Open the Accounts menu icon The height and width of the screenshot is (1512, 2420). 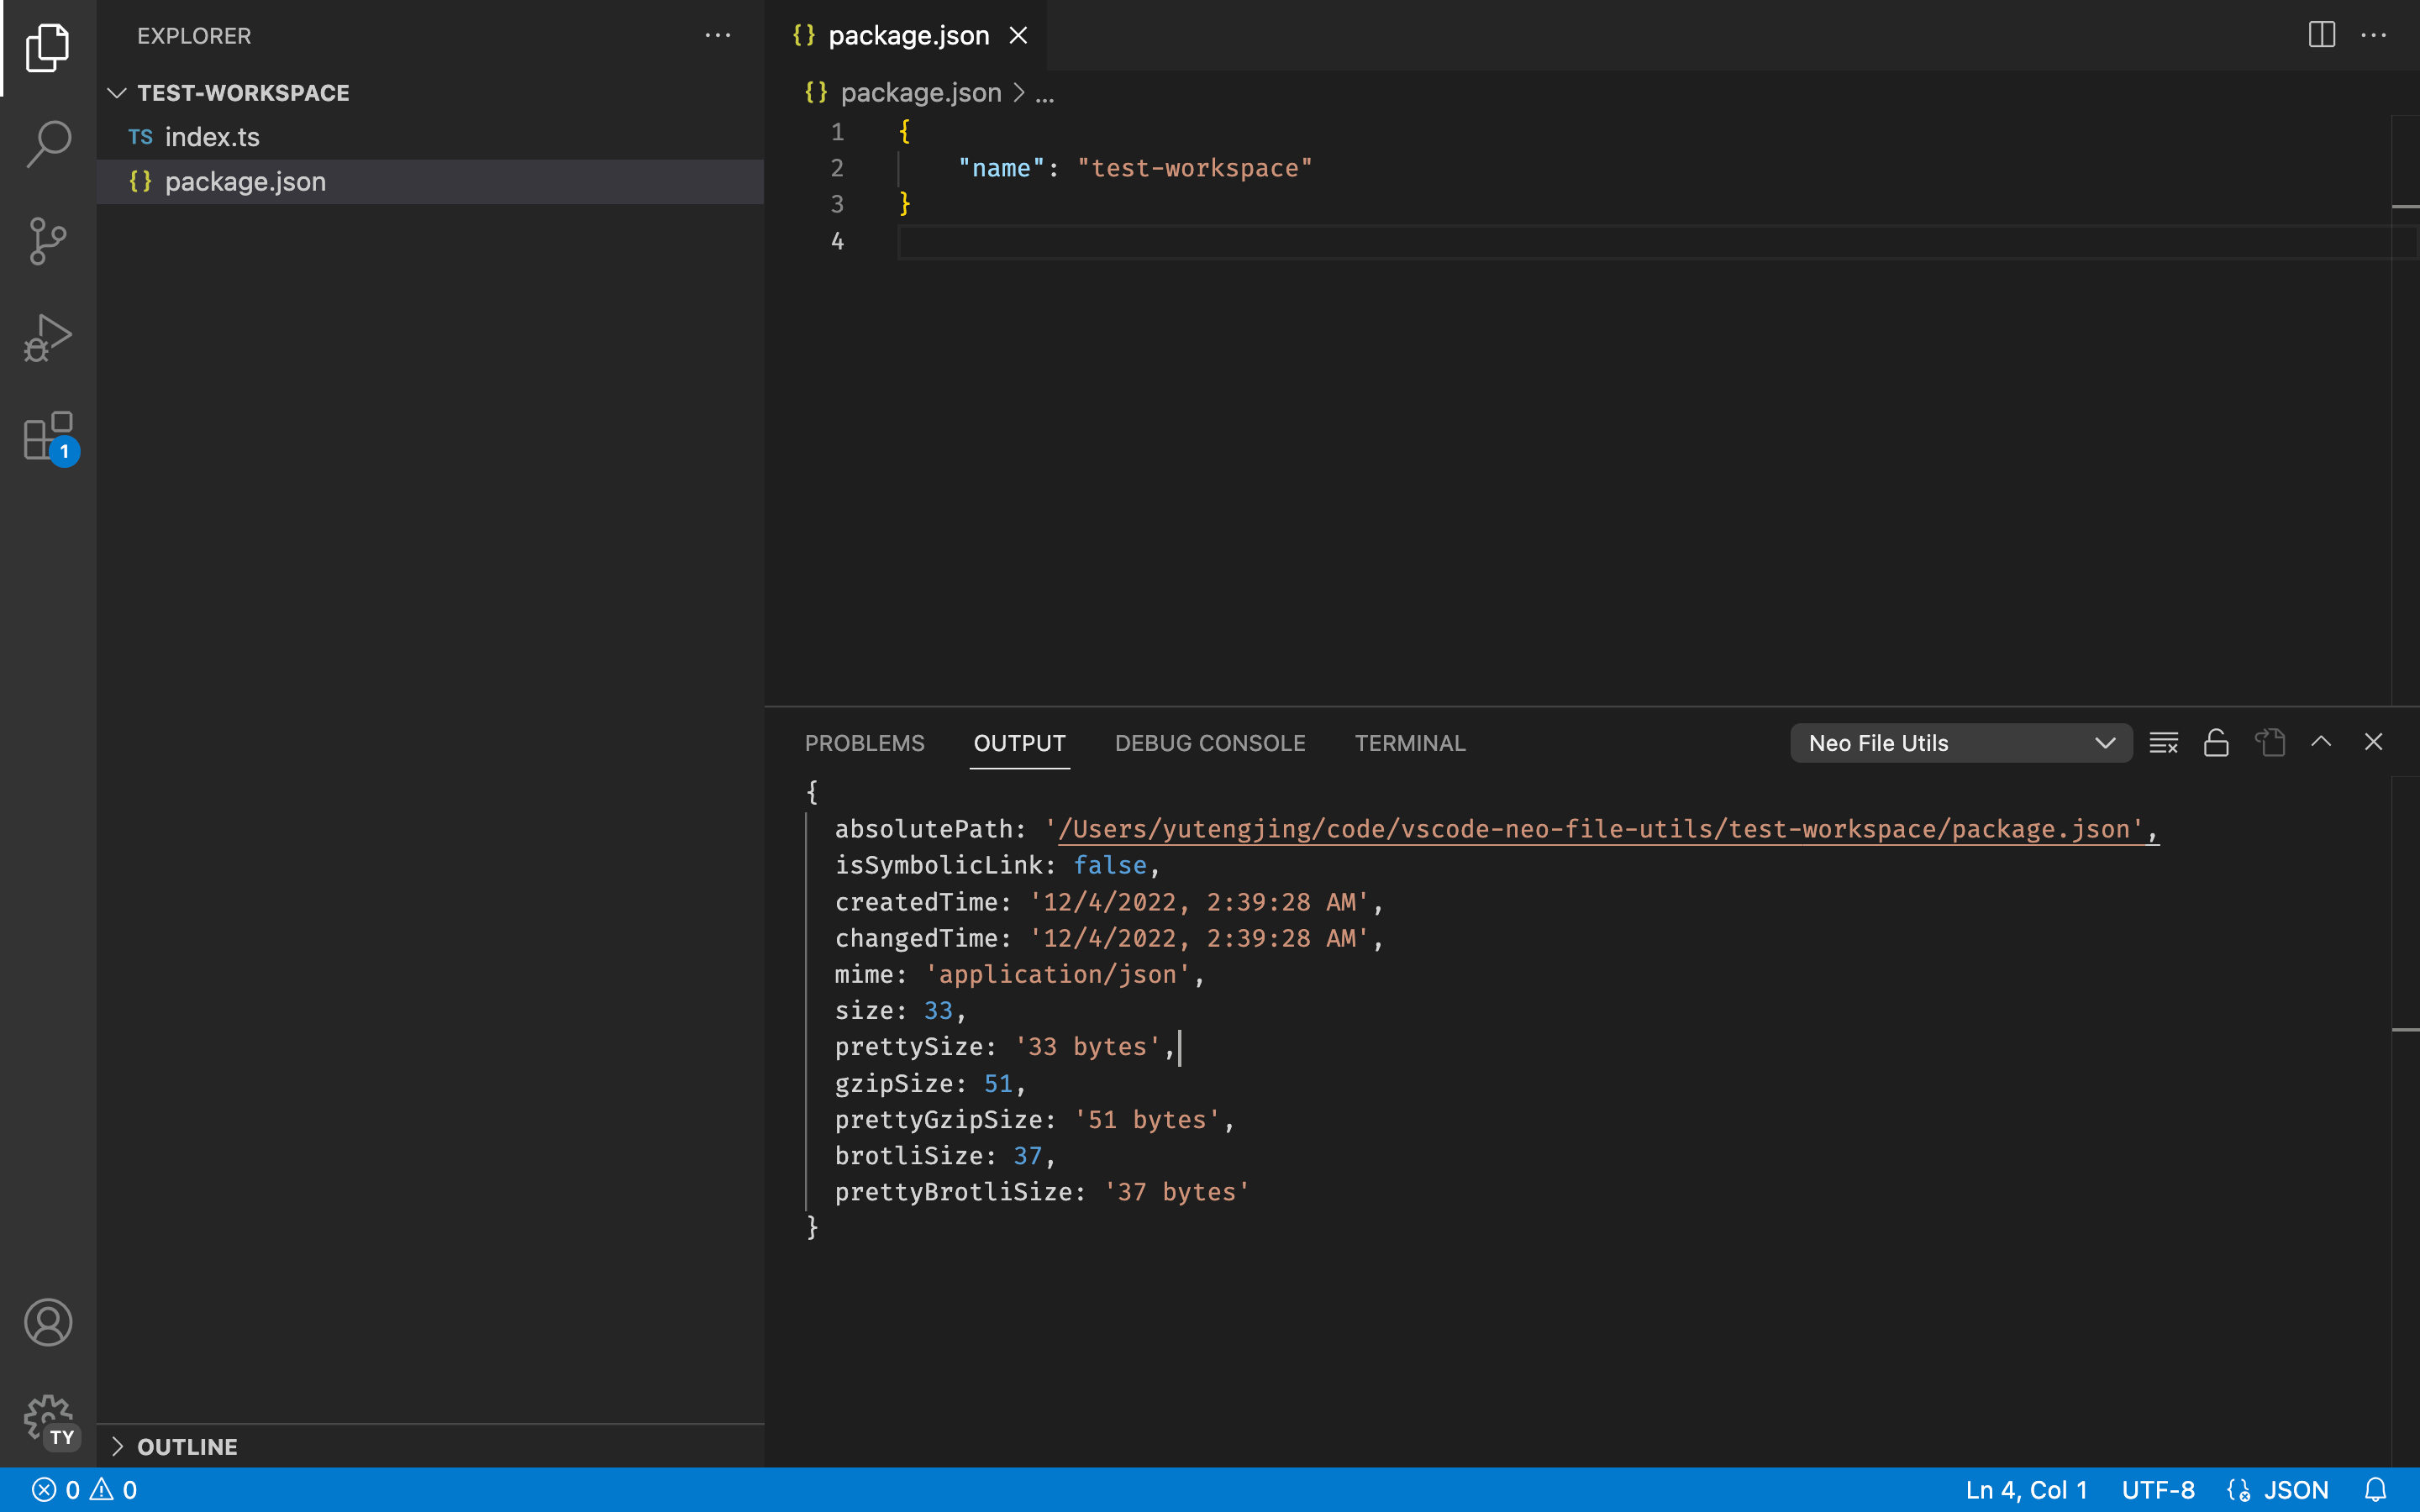tap(48, 1322)
